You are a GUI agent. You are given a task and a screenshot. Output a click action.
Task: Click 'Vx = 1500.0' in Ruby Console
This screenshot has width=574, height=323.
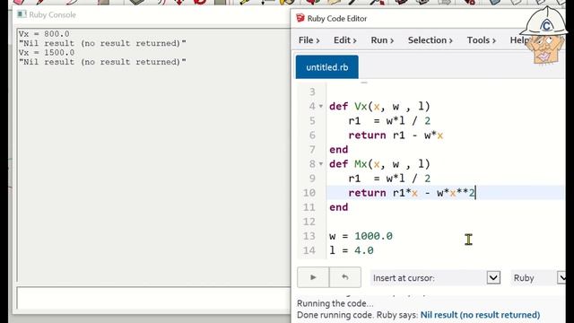point(47,52)
